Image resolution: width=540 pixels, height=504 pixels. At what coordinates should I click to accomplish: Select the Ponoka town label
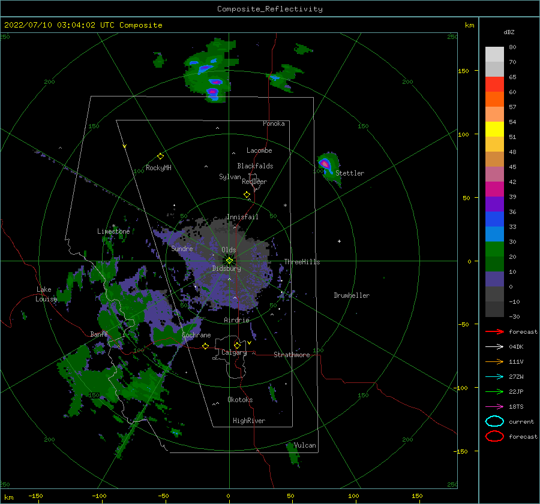tap(274, 123)
